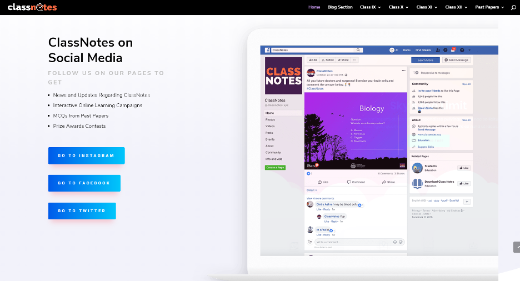Open the Blog Section menu item
The image size is (520, 281).
pyautogui.click(x=340, y=7)
